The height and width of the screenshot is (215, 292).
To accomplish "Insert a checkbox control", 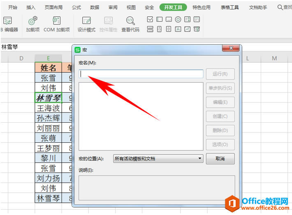I will (x=150, y=19).
